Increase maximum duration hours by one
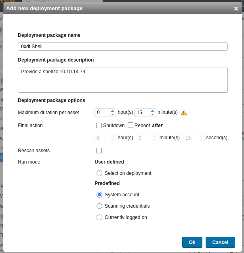 click(x=113, y=111)
